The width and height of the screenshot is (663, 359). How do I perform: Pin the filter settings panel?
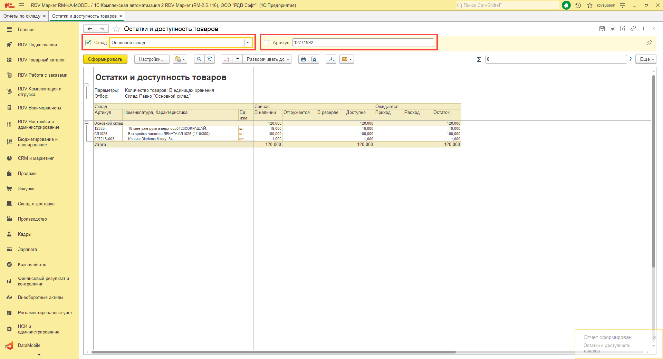(649, 42)
